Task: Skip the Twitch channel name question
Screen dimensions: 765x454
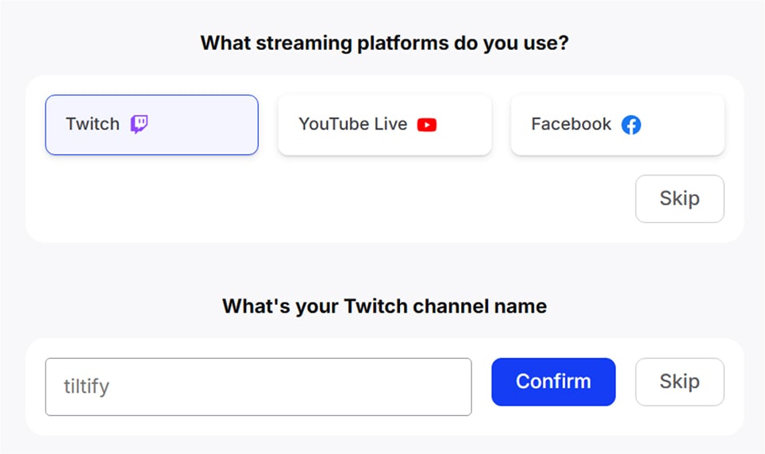Action: pos(679,382)
